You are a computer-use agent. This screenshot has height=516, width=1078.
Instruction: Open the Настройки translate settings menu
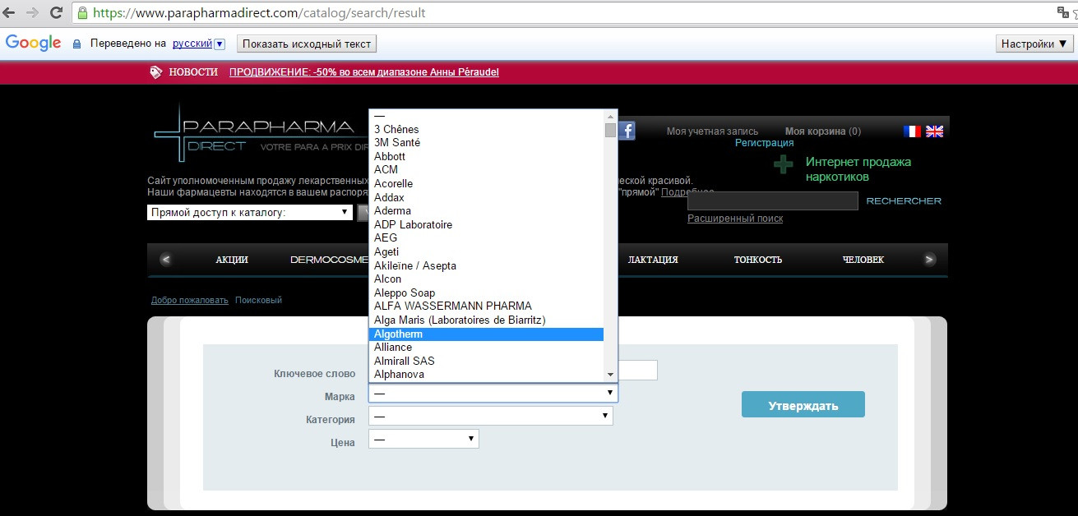pyautogui.click(x=1034, y=44)
